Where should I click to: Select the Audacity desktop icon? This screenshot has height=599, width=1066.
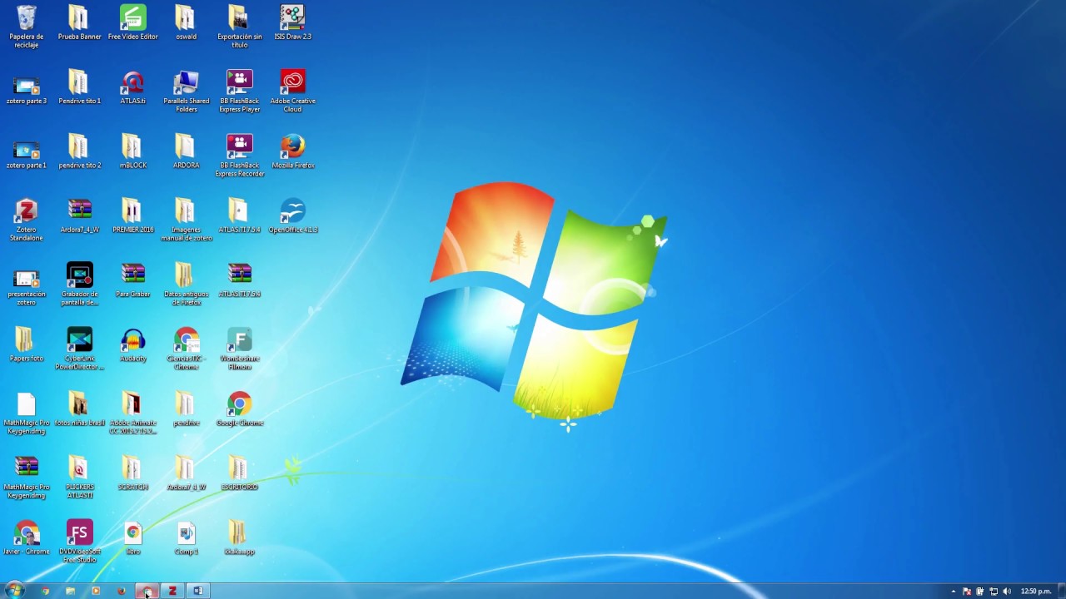point(132,345)
